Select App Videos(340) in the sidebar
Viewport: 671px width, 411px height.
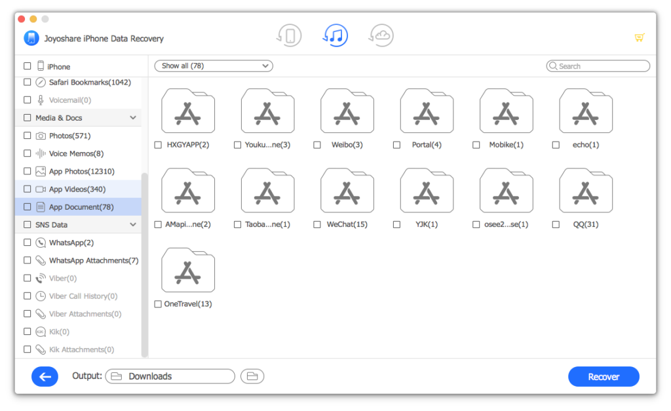point(79,189)
